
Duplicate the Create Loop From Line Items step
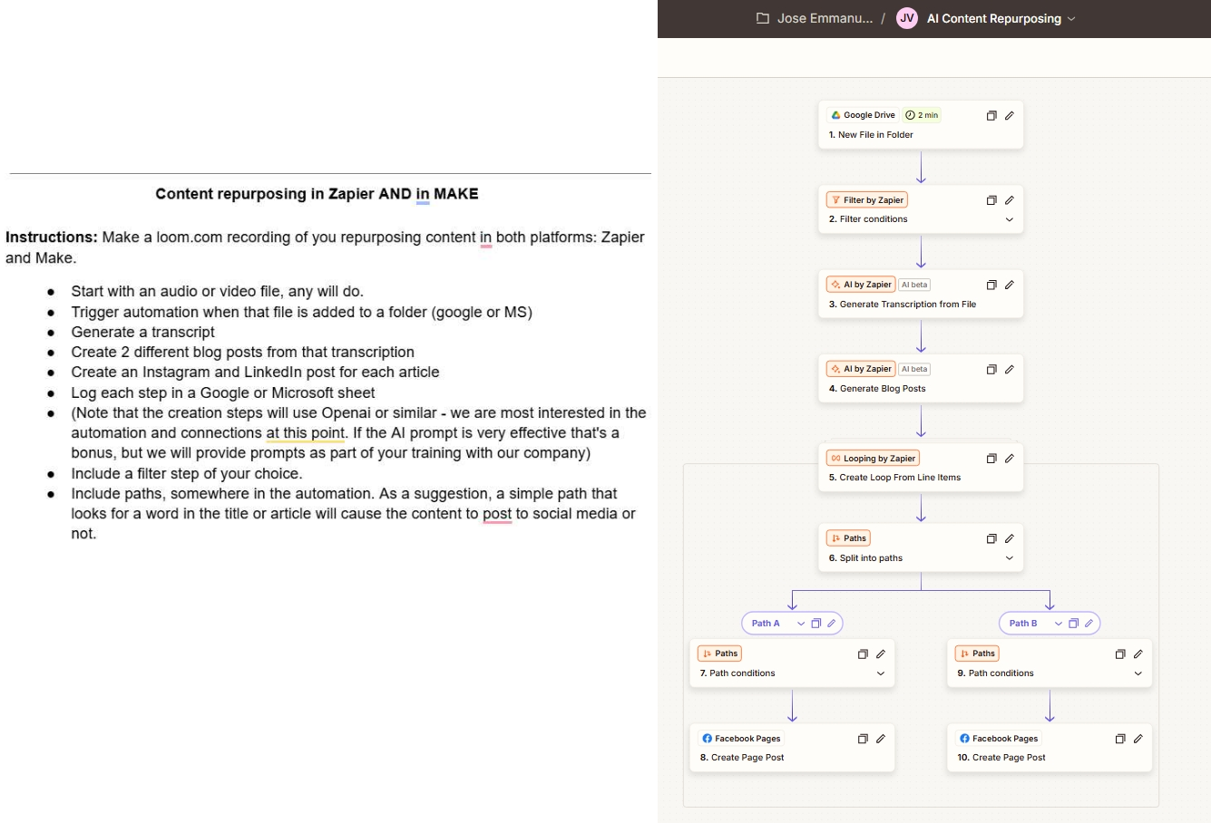click(x=991, y=459)
